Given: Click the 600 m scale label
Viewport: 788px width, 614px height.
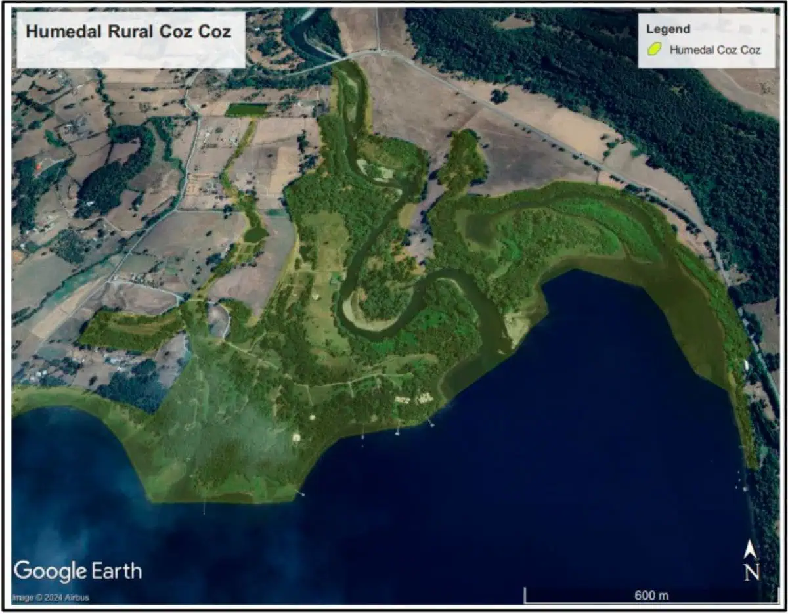Looking at the screenshot, I should click(x=651, y=595).
